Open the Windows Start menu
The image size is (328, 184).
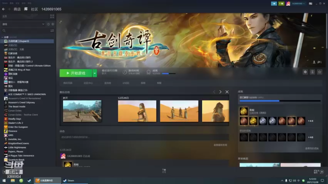(x=4, y=180)
